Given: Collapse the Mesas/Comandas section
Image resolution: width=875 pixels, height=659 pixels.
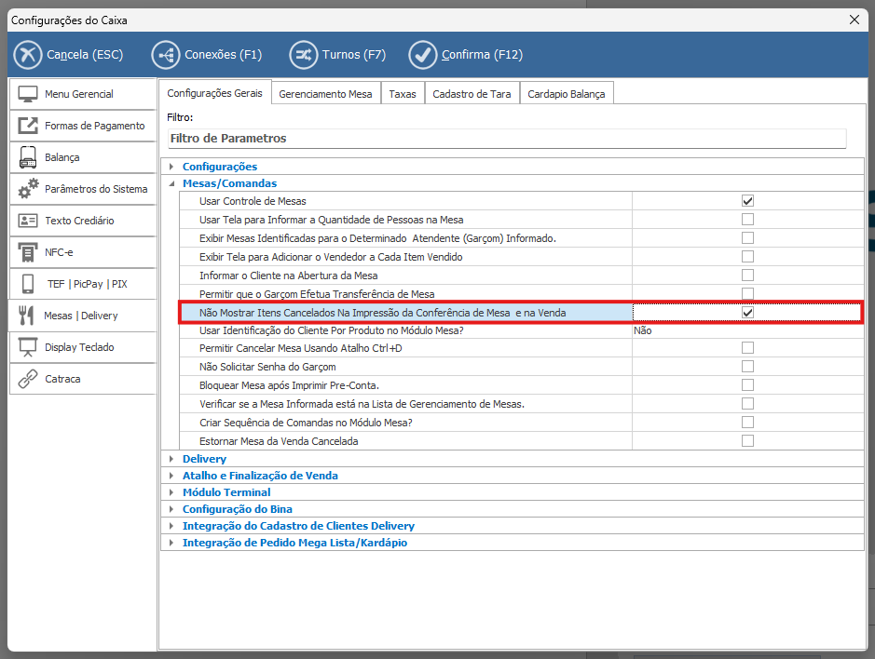Looking at the screenshot, I should (171, 184).
